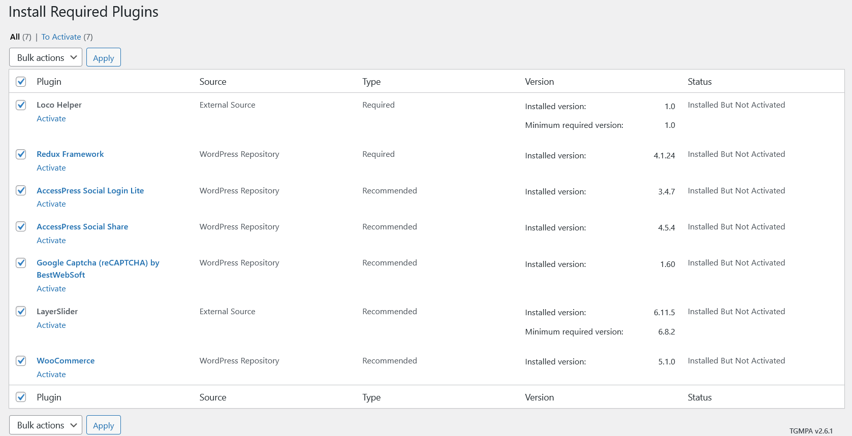Click WooCommerce's Installed But Not Activated status
Viewport: 852px width, 436px height.
tap(736, 361)
